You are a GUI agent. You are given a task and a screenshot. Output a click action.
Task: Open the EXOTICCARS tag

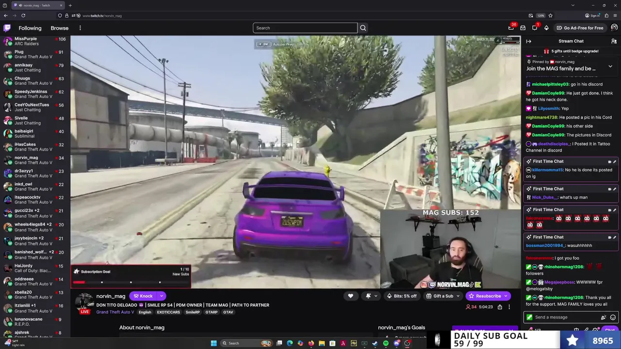[x=168, y=312]
